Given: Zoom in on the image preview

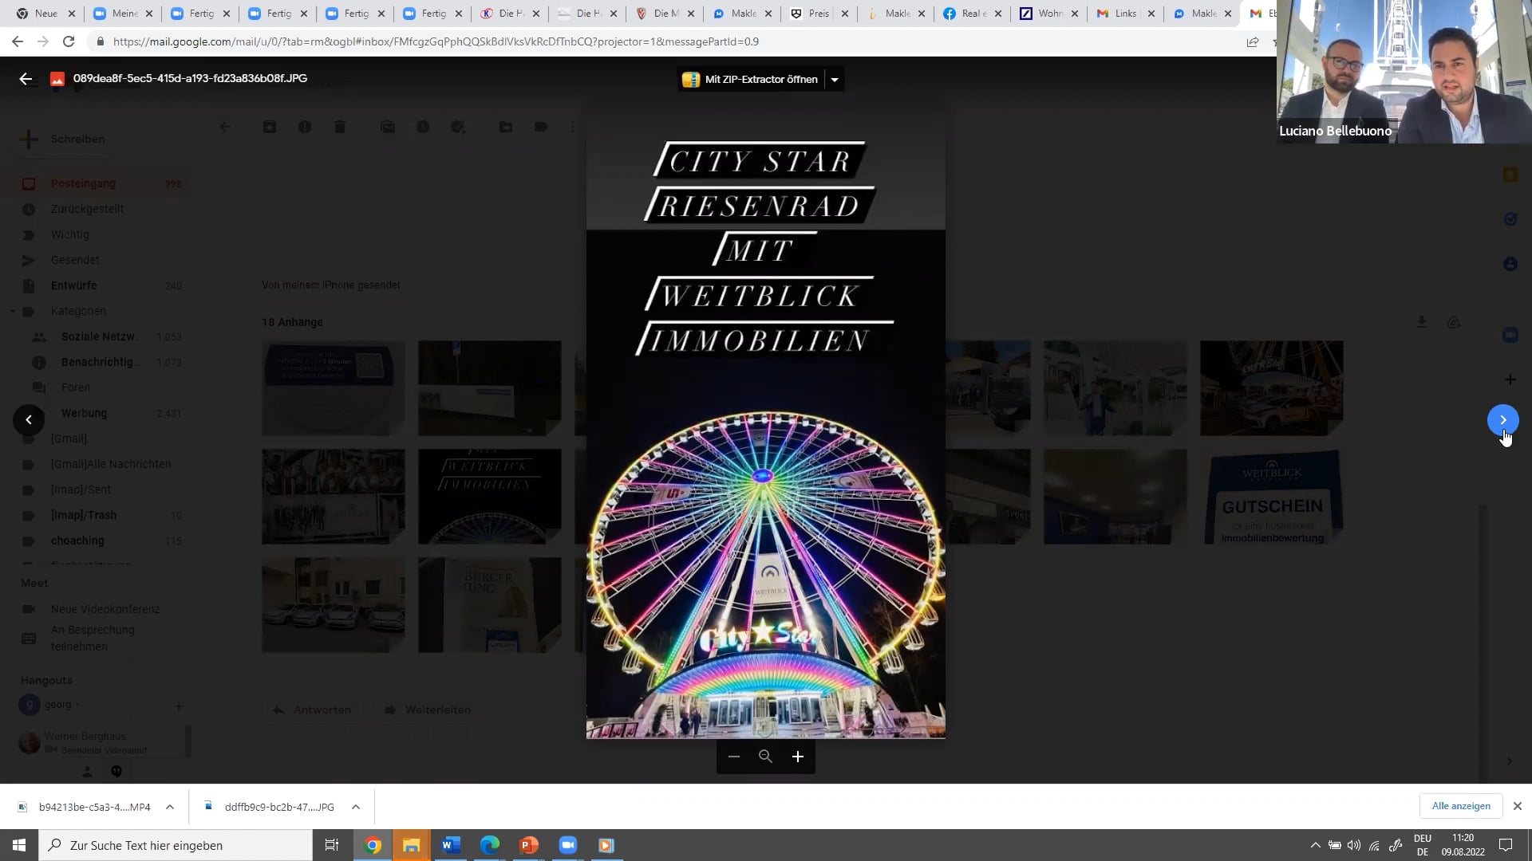Looking at the screenshot, I should [797, 757].
